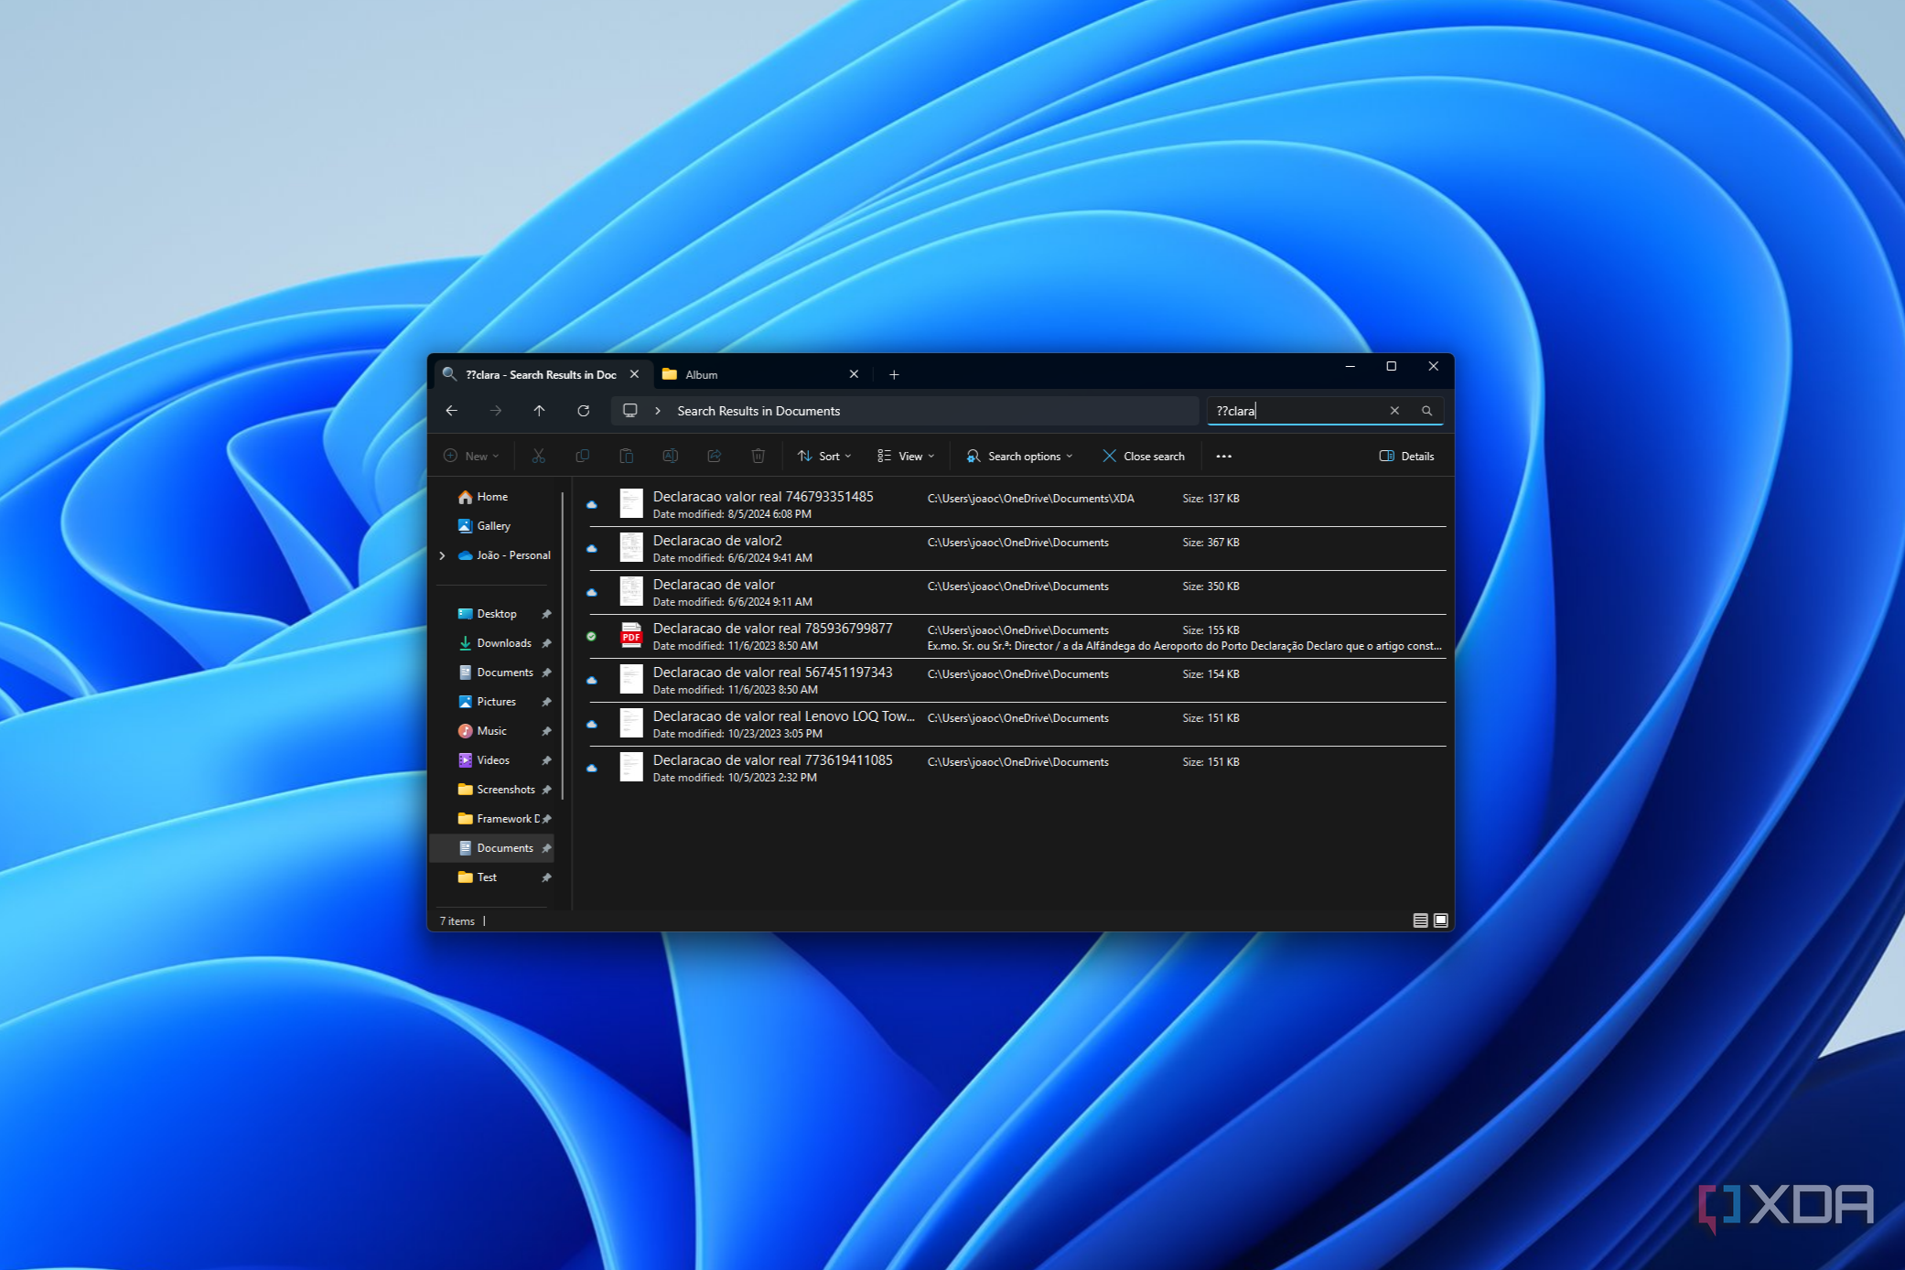This screenshot has width=1905, height=1270.
Task: Open the See more ellipsis menu
Action: point(1223,456)
